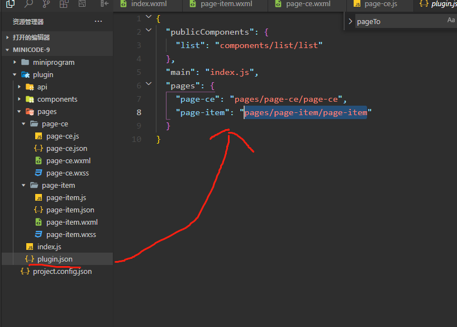Collapse the page-item folder arrow
457x327 pixels.
point(23,185)
